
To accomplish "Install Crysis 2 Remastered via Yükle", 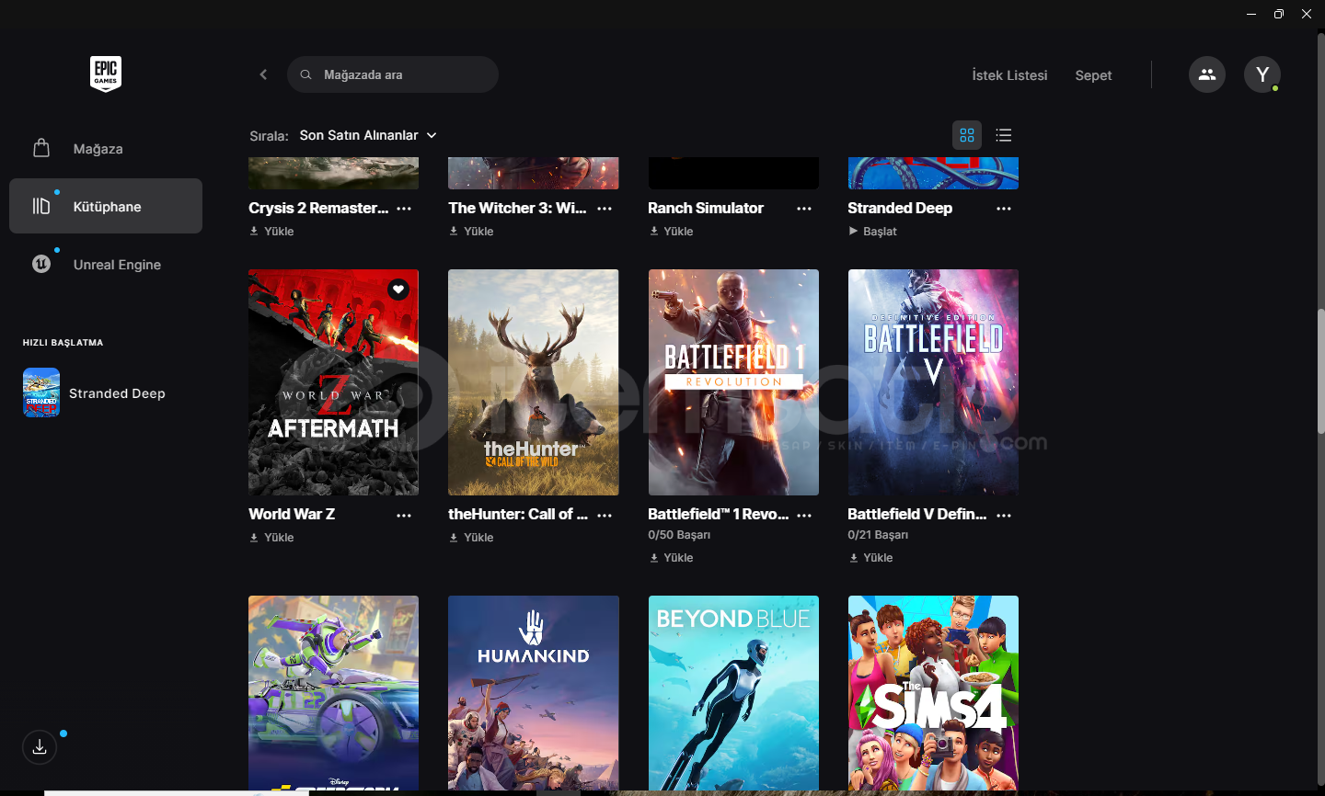I will tap(271, 231).
